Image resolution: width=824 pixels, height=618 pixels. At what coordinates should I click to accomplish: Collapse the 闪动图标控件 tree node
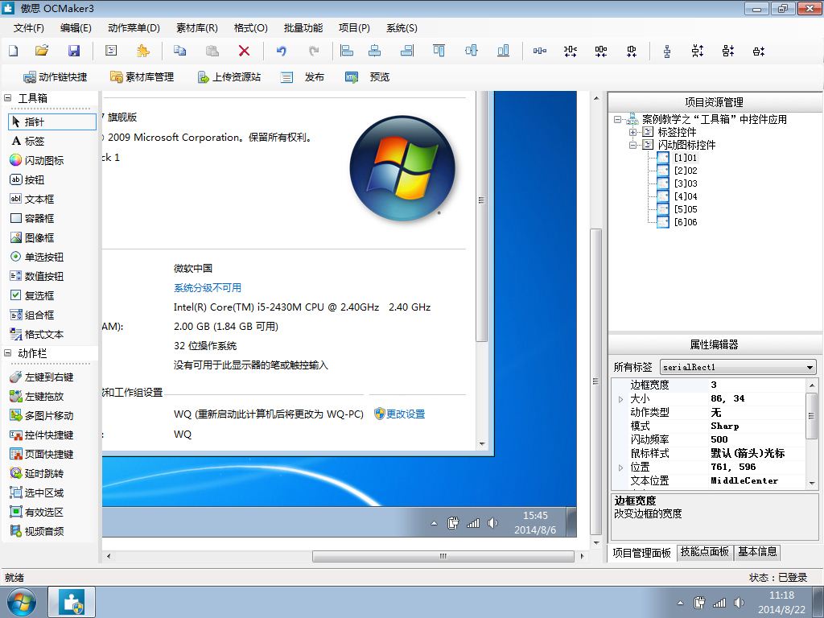click(x=633, y=145)
